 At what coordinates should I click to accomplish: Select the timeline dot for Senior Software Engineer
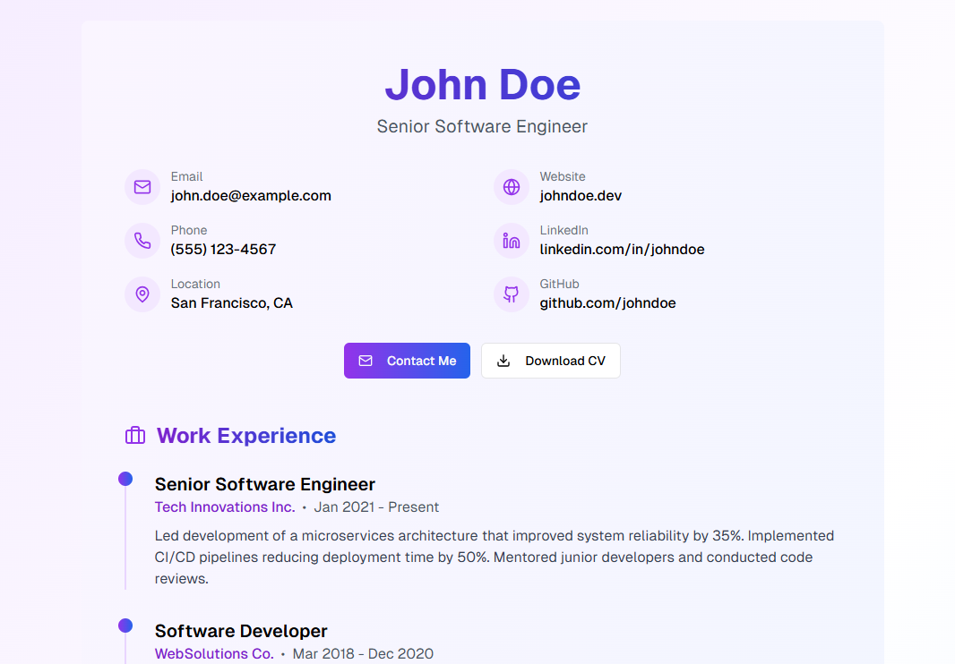tap(125, 479)
